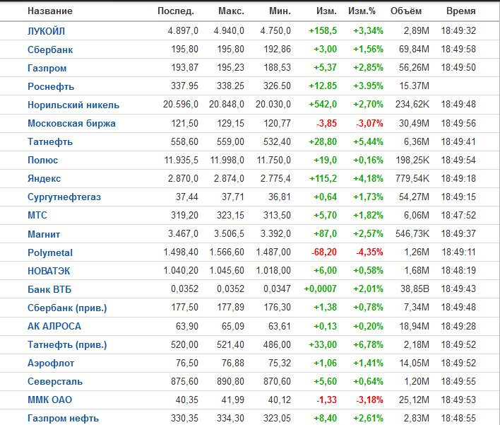The image size is (500, 425).
Task: Open the Норильский никель link
Action: 73,105
